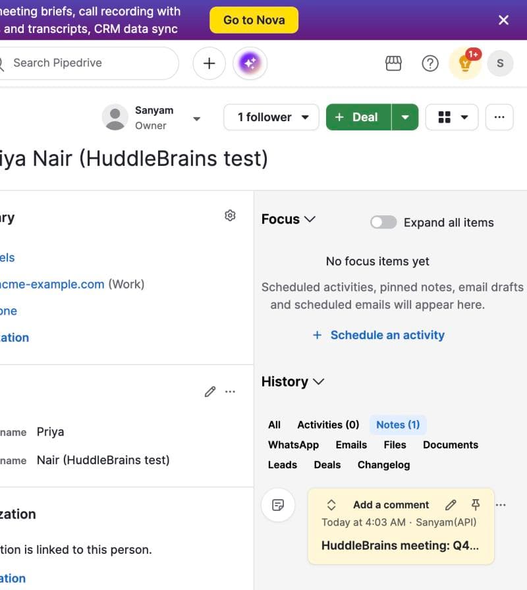Select the Files history tab
Image resolution: width=527 pixels, height=590 pixels.
pyautogui.click(x=395, y=444)
